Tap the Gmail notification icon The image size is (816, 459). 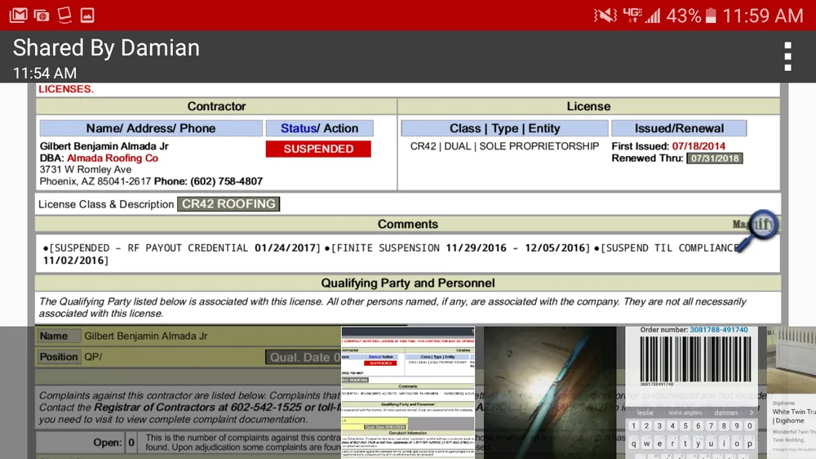point(17,15)
